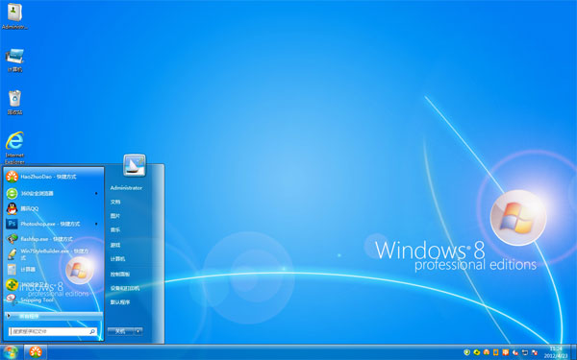Click the yellow-green tray icon beside the shield
The height and width of the screenshot is (360, 577).
[477, 352]
